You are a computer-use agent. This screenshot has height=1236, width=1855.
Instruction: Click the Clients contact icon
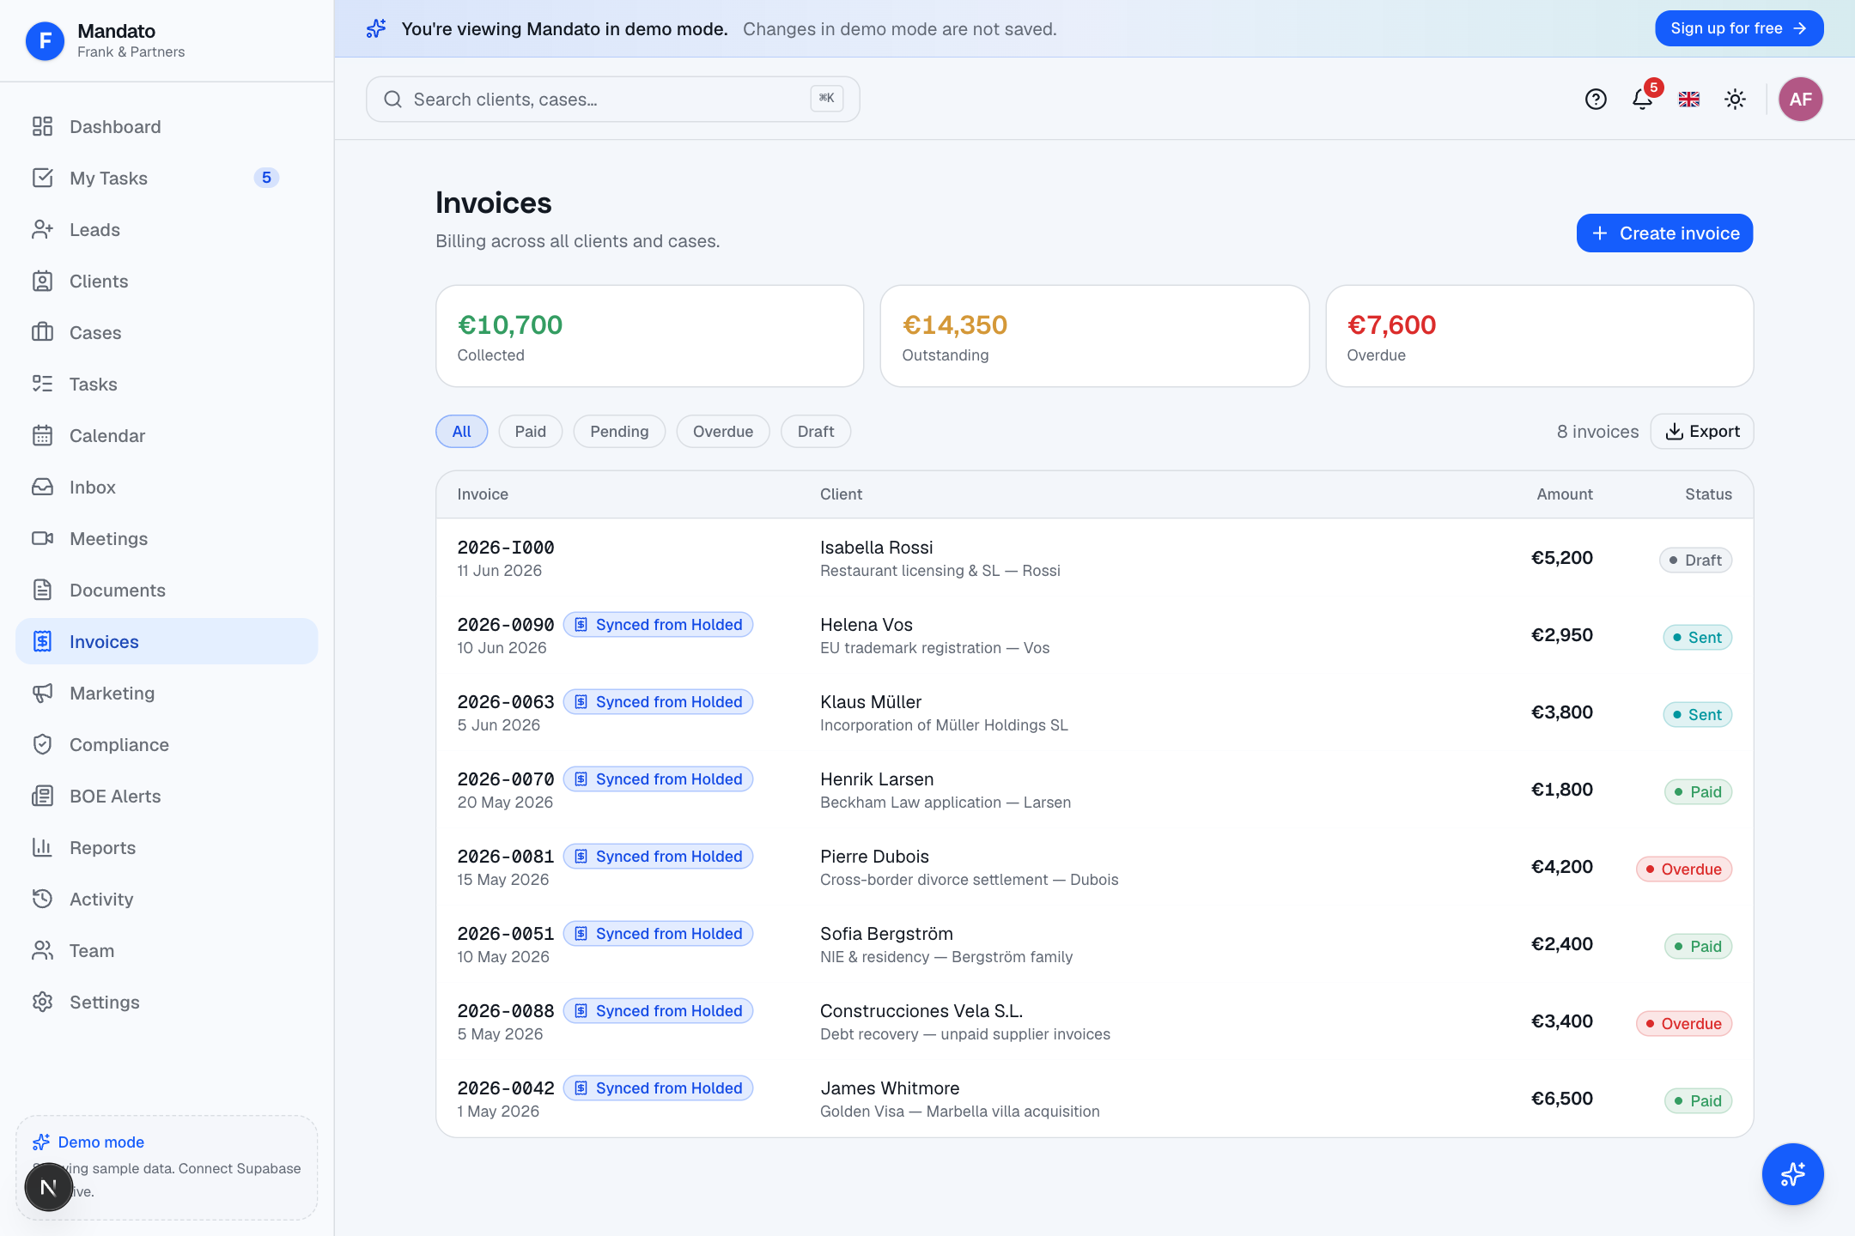(x=42, y=281)
